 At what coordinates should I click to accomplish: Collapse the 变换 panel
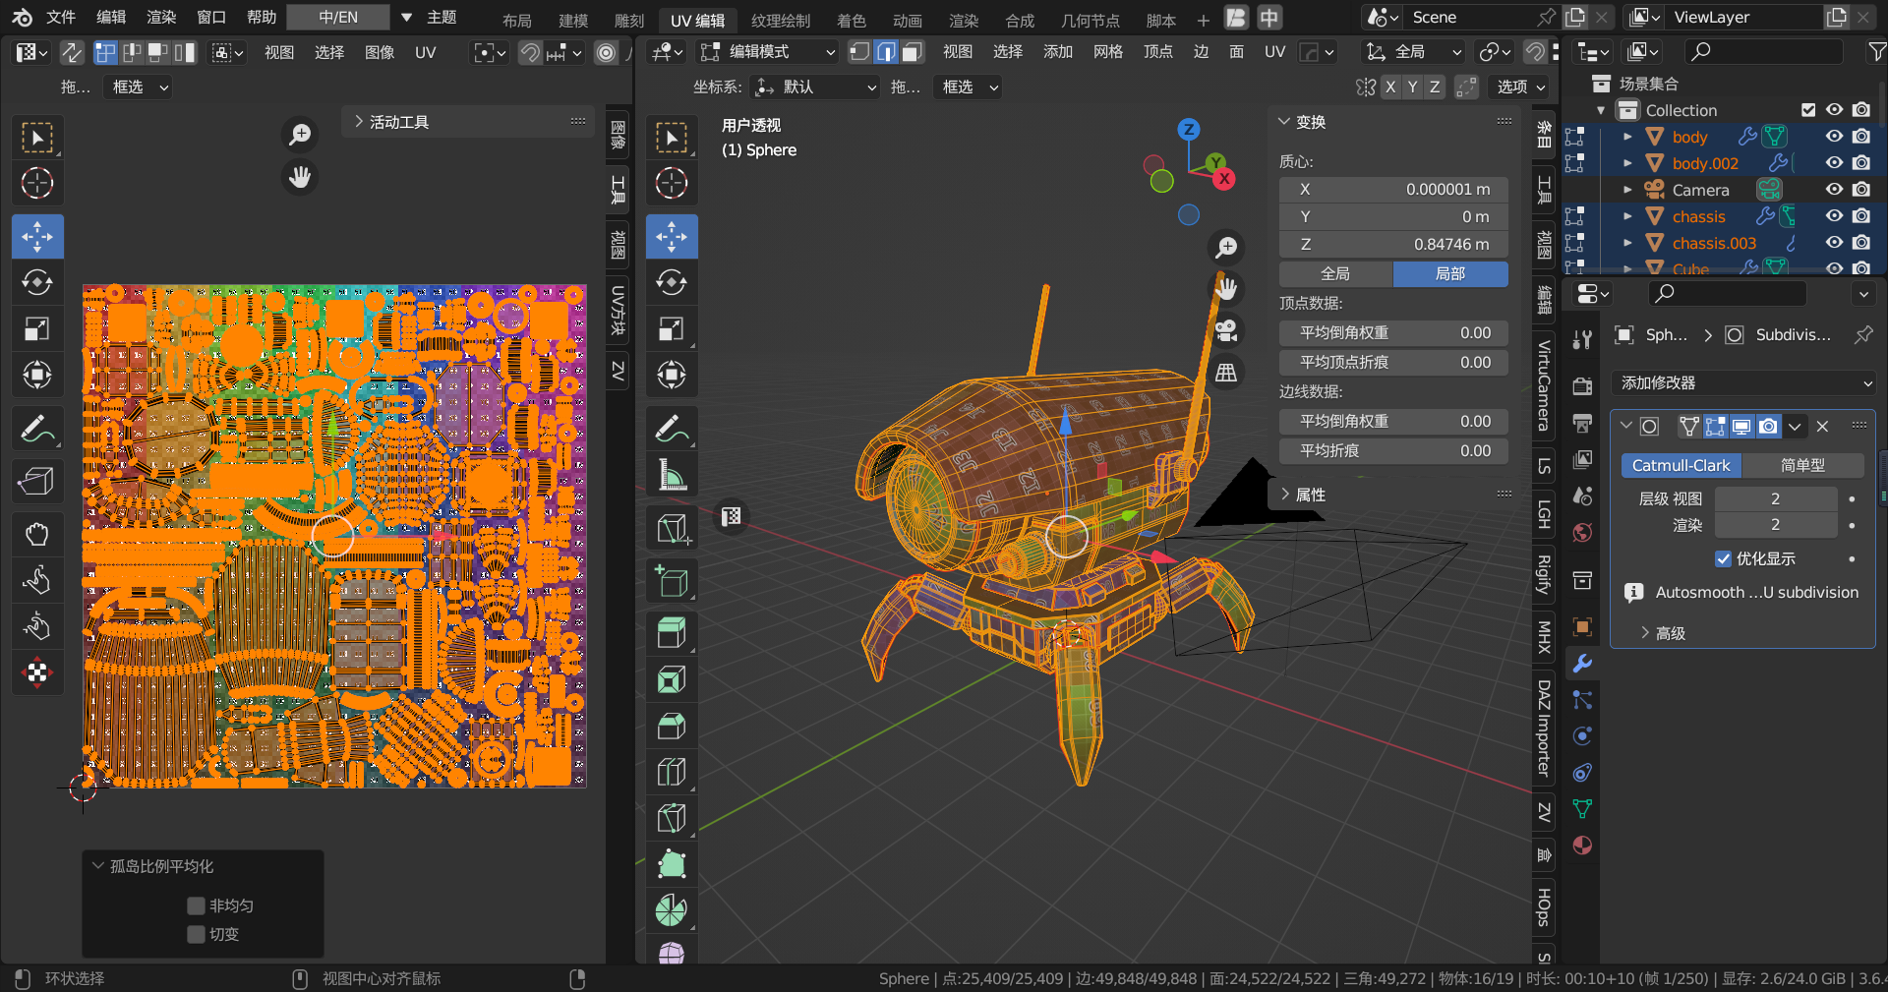tap(1284, 122)
